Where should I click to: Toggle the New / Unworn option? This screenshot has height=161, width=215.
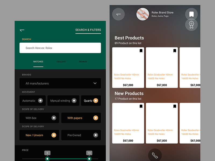tap(39, 135)
